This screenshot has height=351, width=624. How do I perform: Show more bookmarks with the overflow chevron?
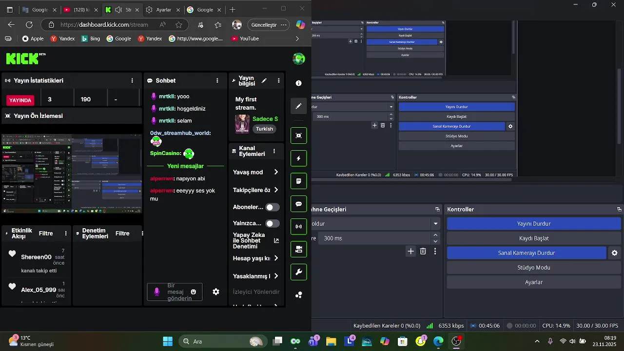tap(297, 39)
